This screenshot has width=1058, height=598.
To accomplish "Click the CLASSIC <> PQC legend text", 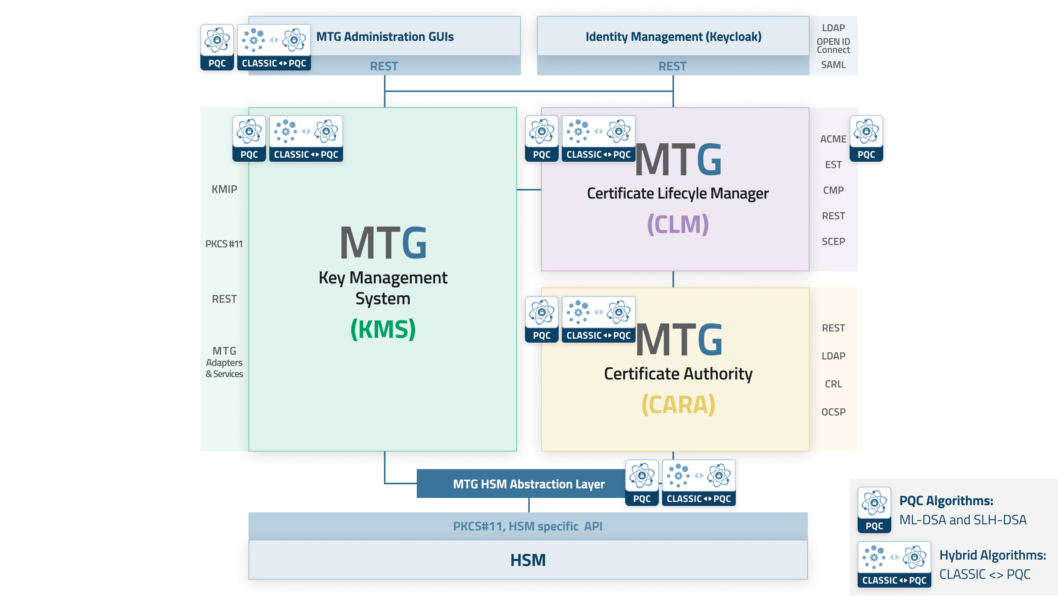I will click(984, 574).
